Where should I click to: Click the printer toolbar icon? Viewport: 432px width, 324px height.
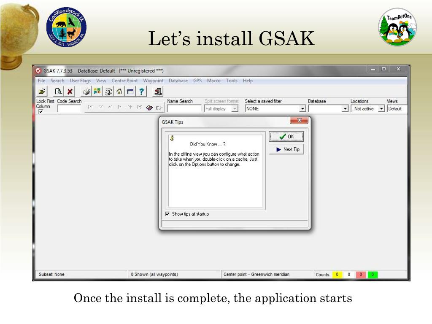click(86, 92)
